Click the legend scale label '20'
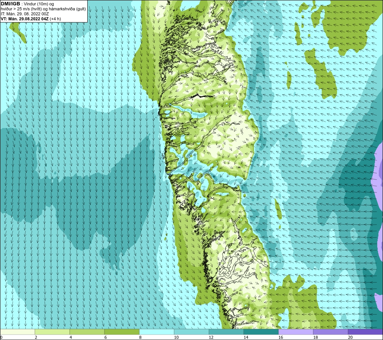 pos(350,338)
